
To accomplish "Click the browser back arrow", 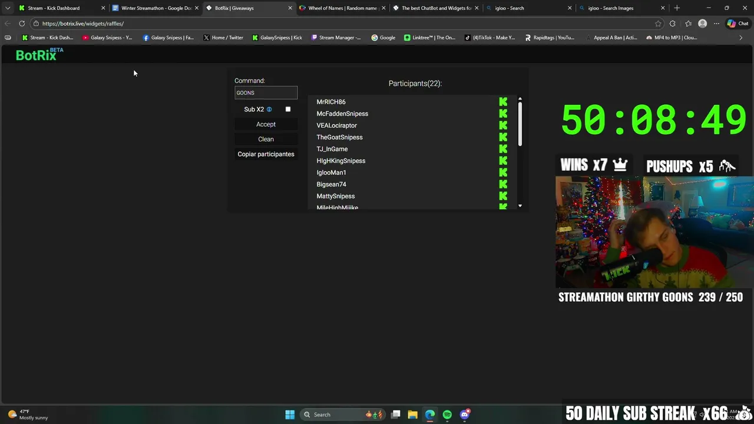I will (7, 24).
